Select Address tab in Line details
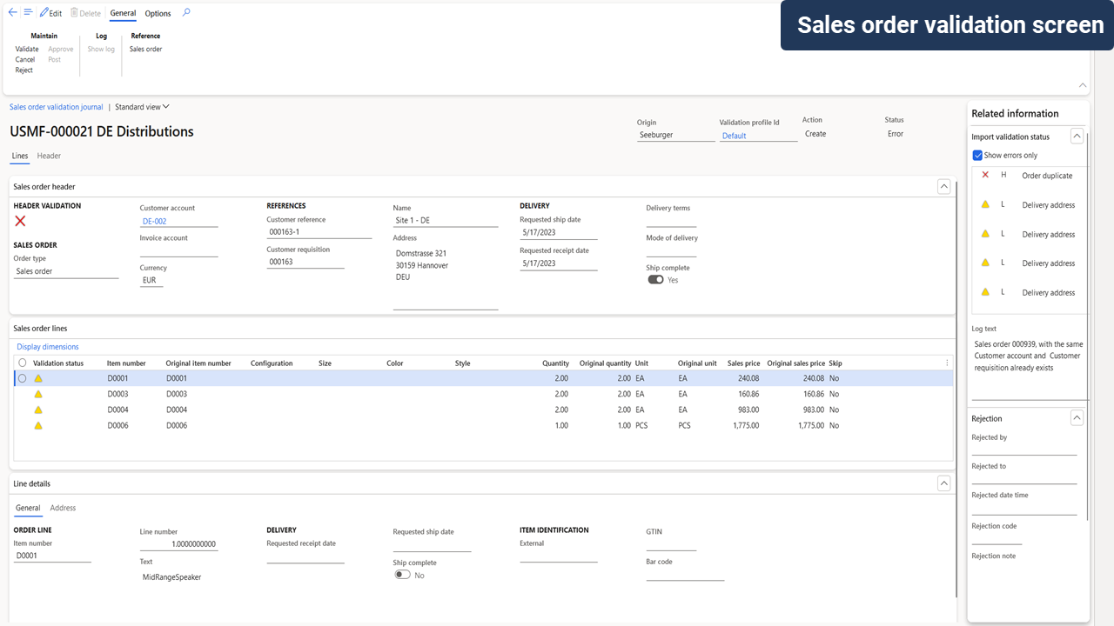This screenshot has width=1114, height=626. 63,508
